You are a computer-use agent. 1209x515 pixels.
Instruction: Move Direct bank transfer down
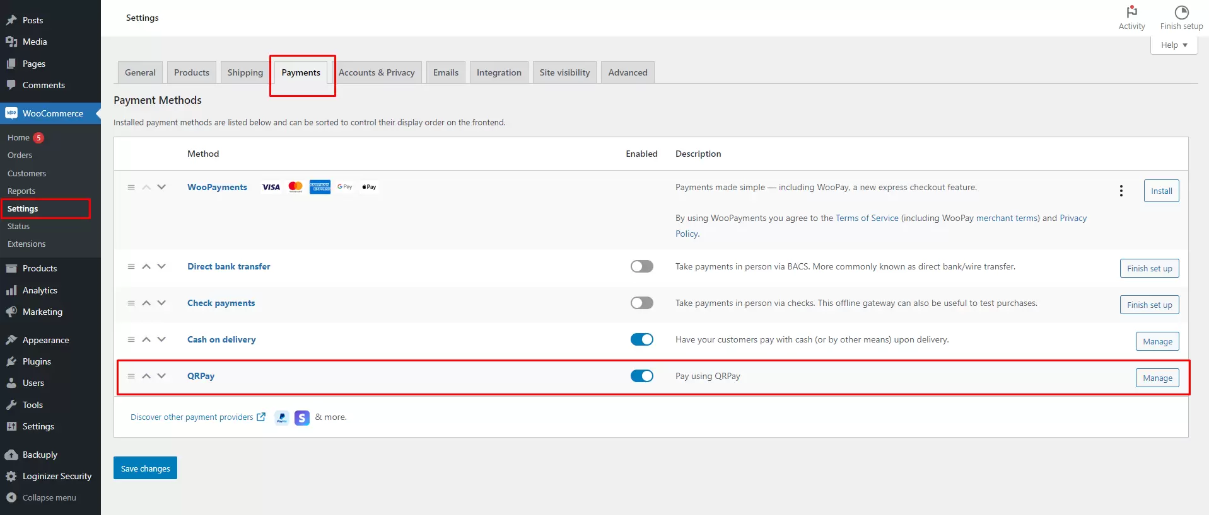click(x=161, y=266)
